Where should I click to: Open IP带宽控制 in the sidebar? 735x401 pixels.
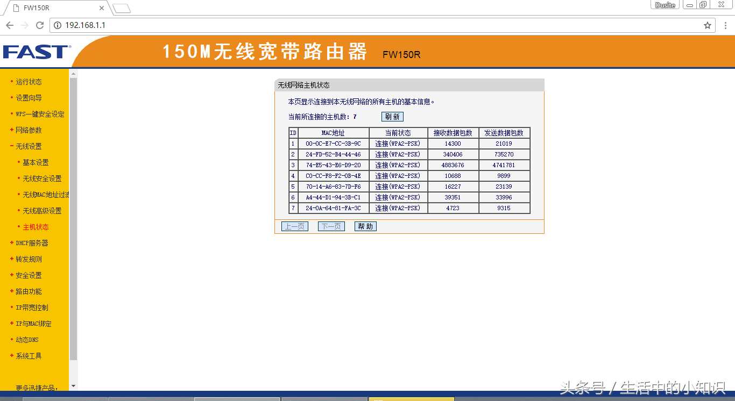pyautogui.click(x=32, y=307)
